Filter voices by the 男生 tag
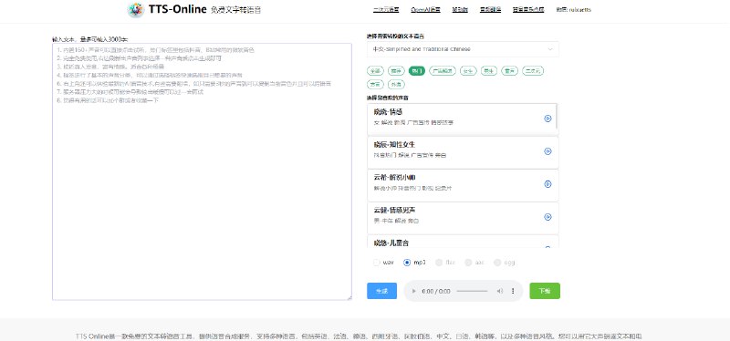Viewport: 730px width, 341px height. pyautogui.click(x=489, y=71)
